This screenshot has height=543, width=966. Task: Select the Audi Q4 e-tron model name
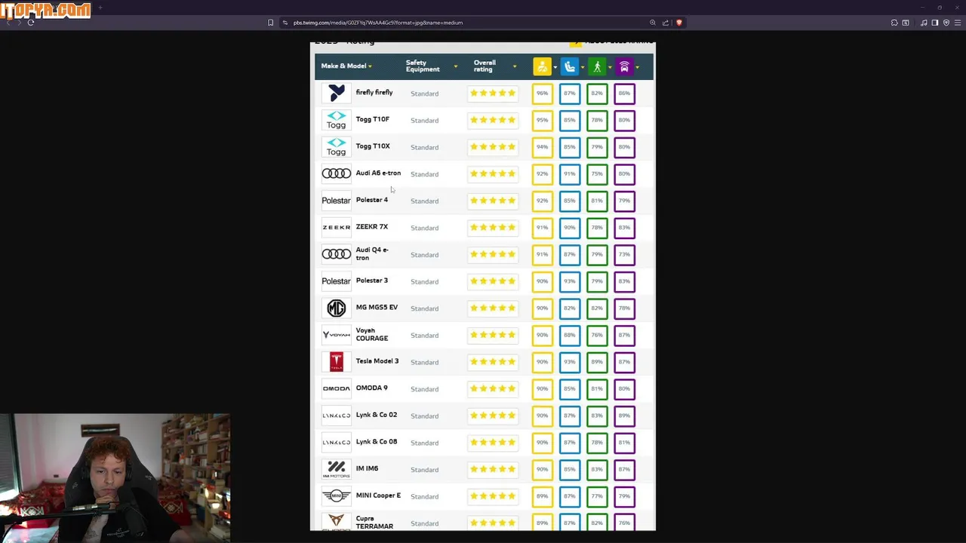click(372, 254)
